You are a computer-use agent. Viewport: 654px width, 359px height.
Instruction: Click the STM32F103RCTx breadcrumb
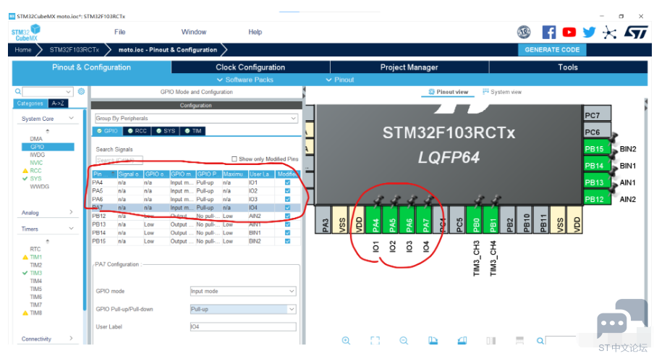[x=75, y=50]
